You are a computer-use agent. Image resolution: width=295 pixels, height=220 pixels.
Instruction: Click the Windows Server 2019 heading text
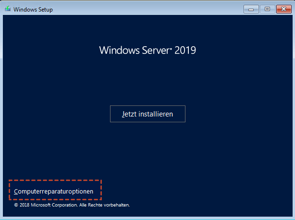[147, 51]
